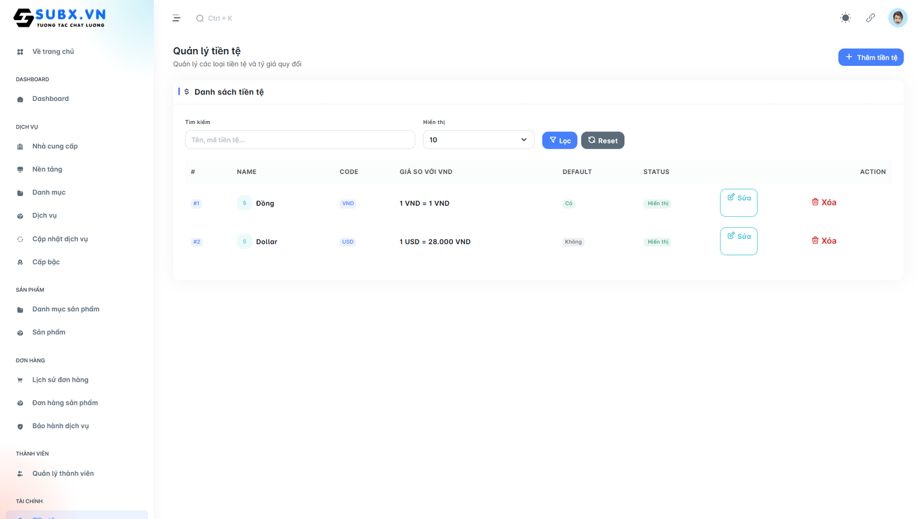Click the dollar icon beside Danh sách tiền tệ

(186, 92)
